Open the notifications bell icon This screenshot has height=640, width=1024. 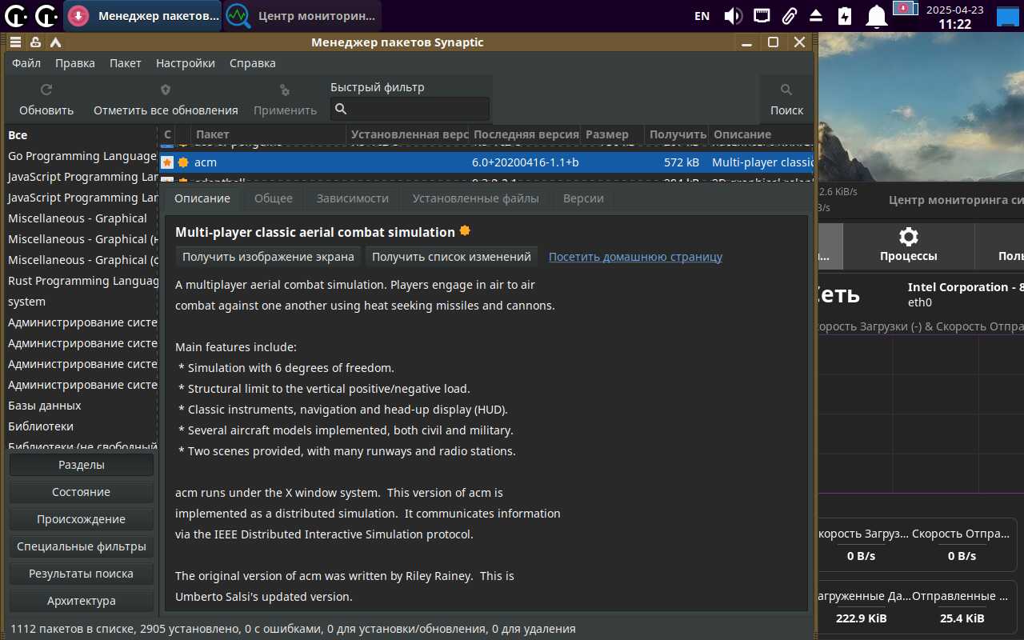coord(878,16)
